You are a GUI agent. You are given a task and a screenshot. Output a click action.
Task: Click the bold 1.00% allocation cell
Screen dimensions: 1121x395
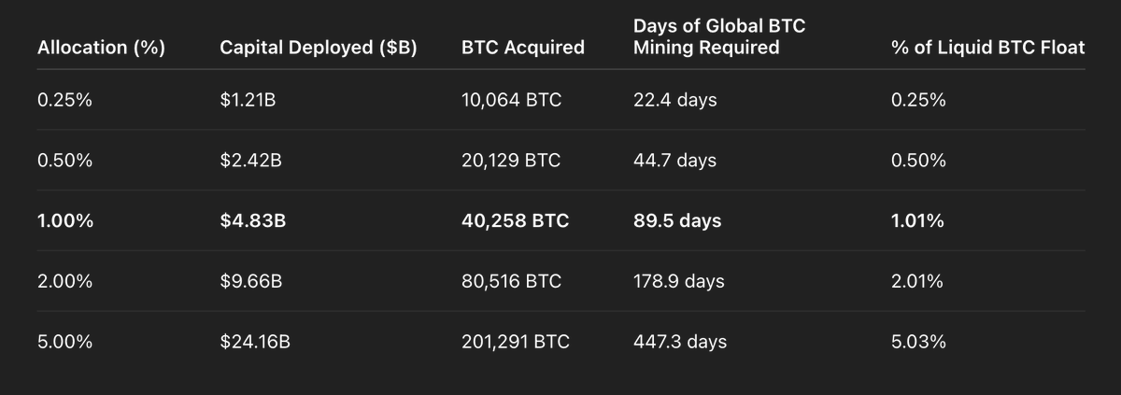[x=64, y=221]
